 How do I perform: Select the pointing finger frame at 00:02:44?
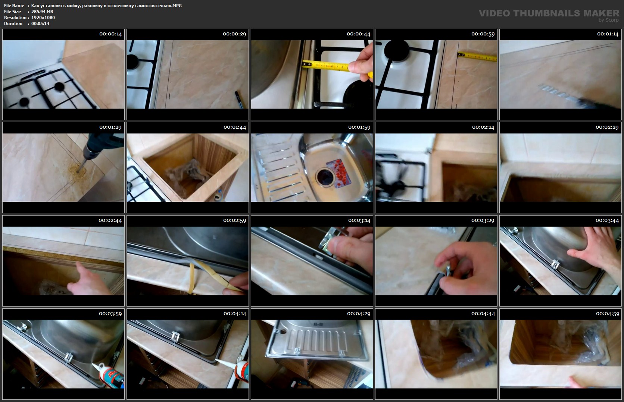click(x=63, y=261)
